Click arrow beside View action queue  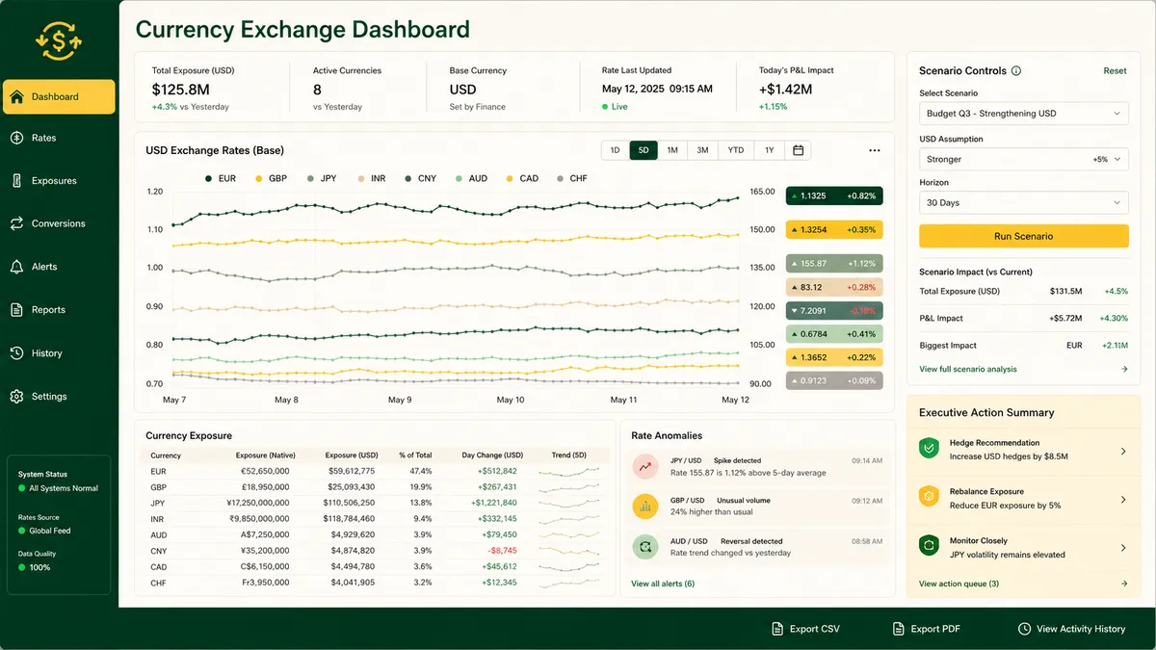tap(1124, 584)
